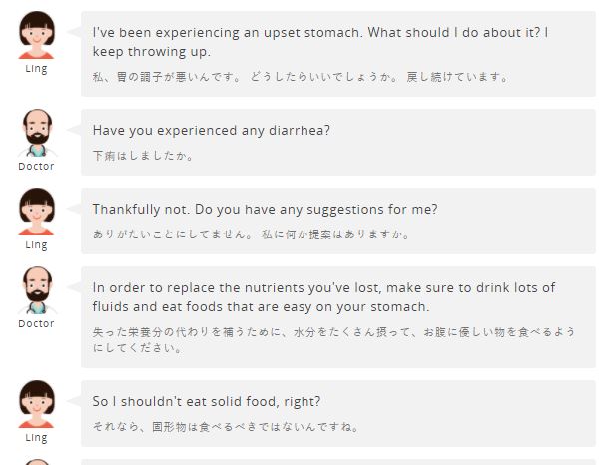The height and width of the screenshot is (465, 609).
Task: Click Doctor's avatar next to nutrients advice
Action: [x=37, y=290]
